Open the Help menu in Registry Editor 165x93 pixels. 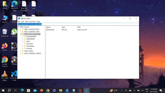coord(38,21)
